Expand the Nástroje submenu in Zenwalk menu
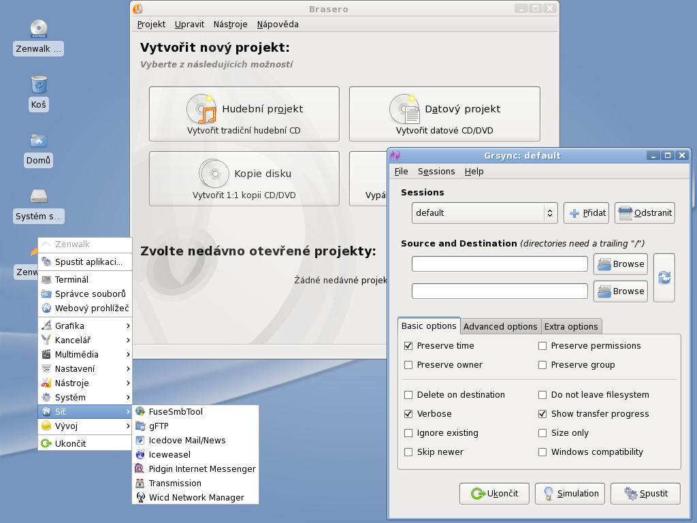The height and width of the screenshot is (523, 697). (x=85, y=383)
